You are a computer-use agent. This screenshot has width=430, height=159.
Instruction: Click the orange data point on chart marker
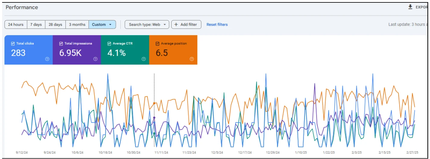(154, 103)
